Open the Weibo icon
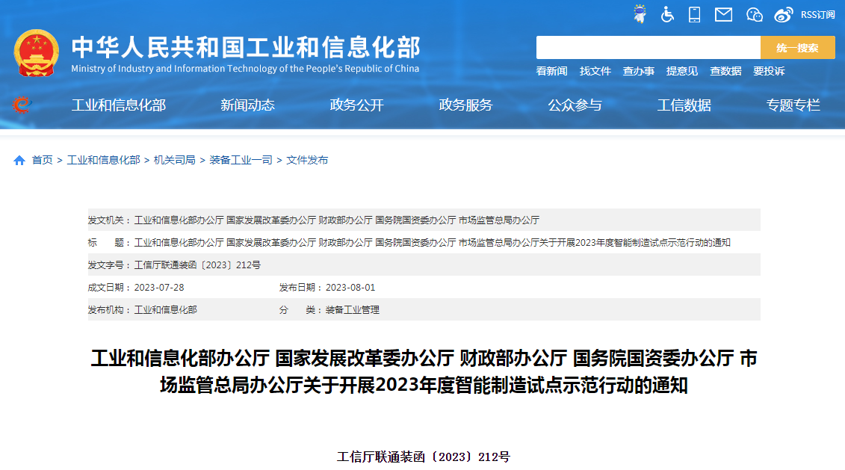Image resolution: width=845 pixels, height=470 pixels. [783, 14]
